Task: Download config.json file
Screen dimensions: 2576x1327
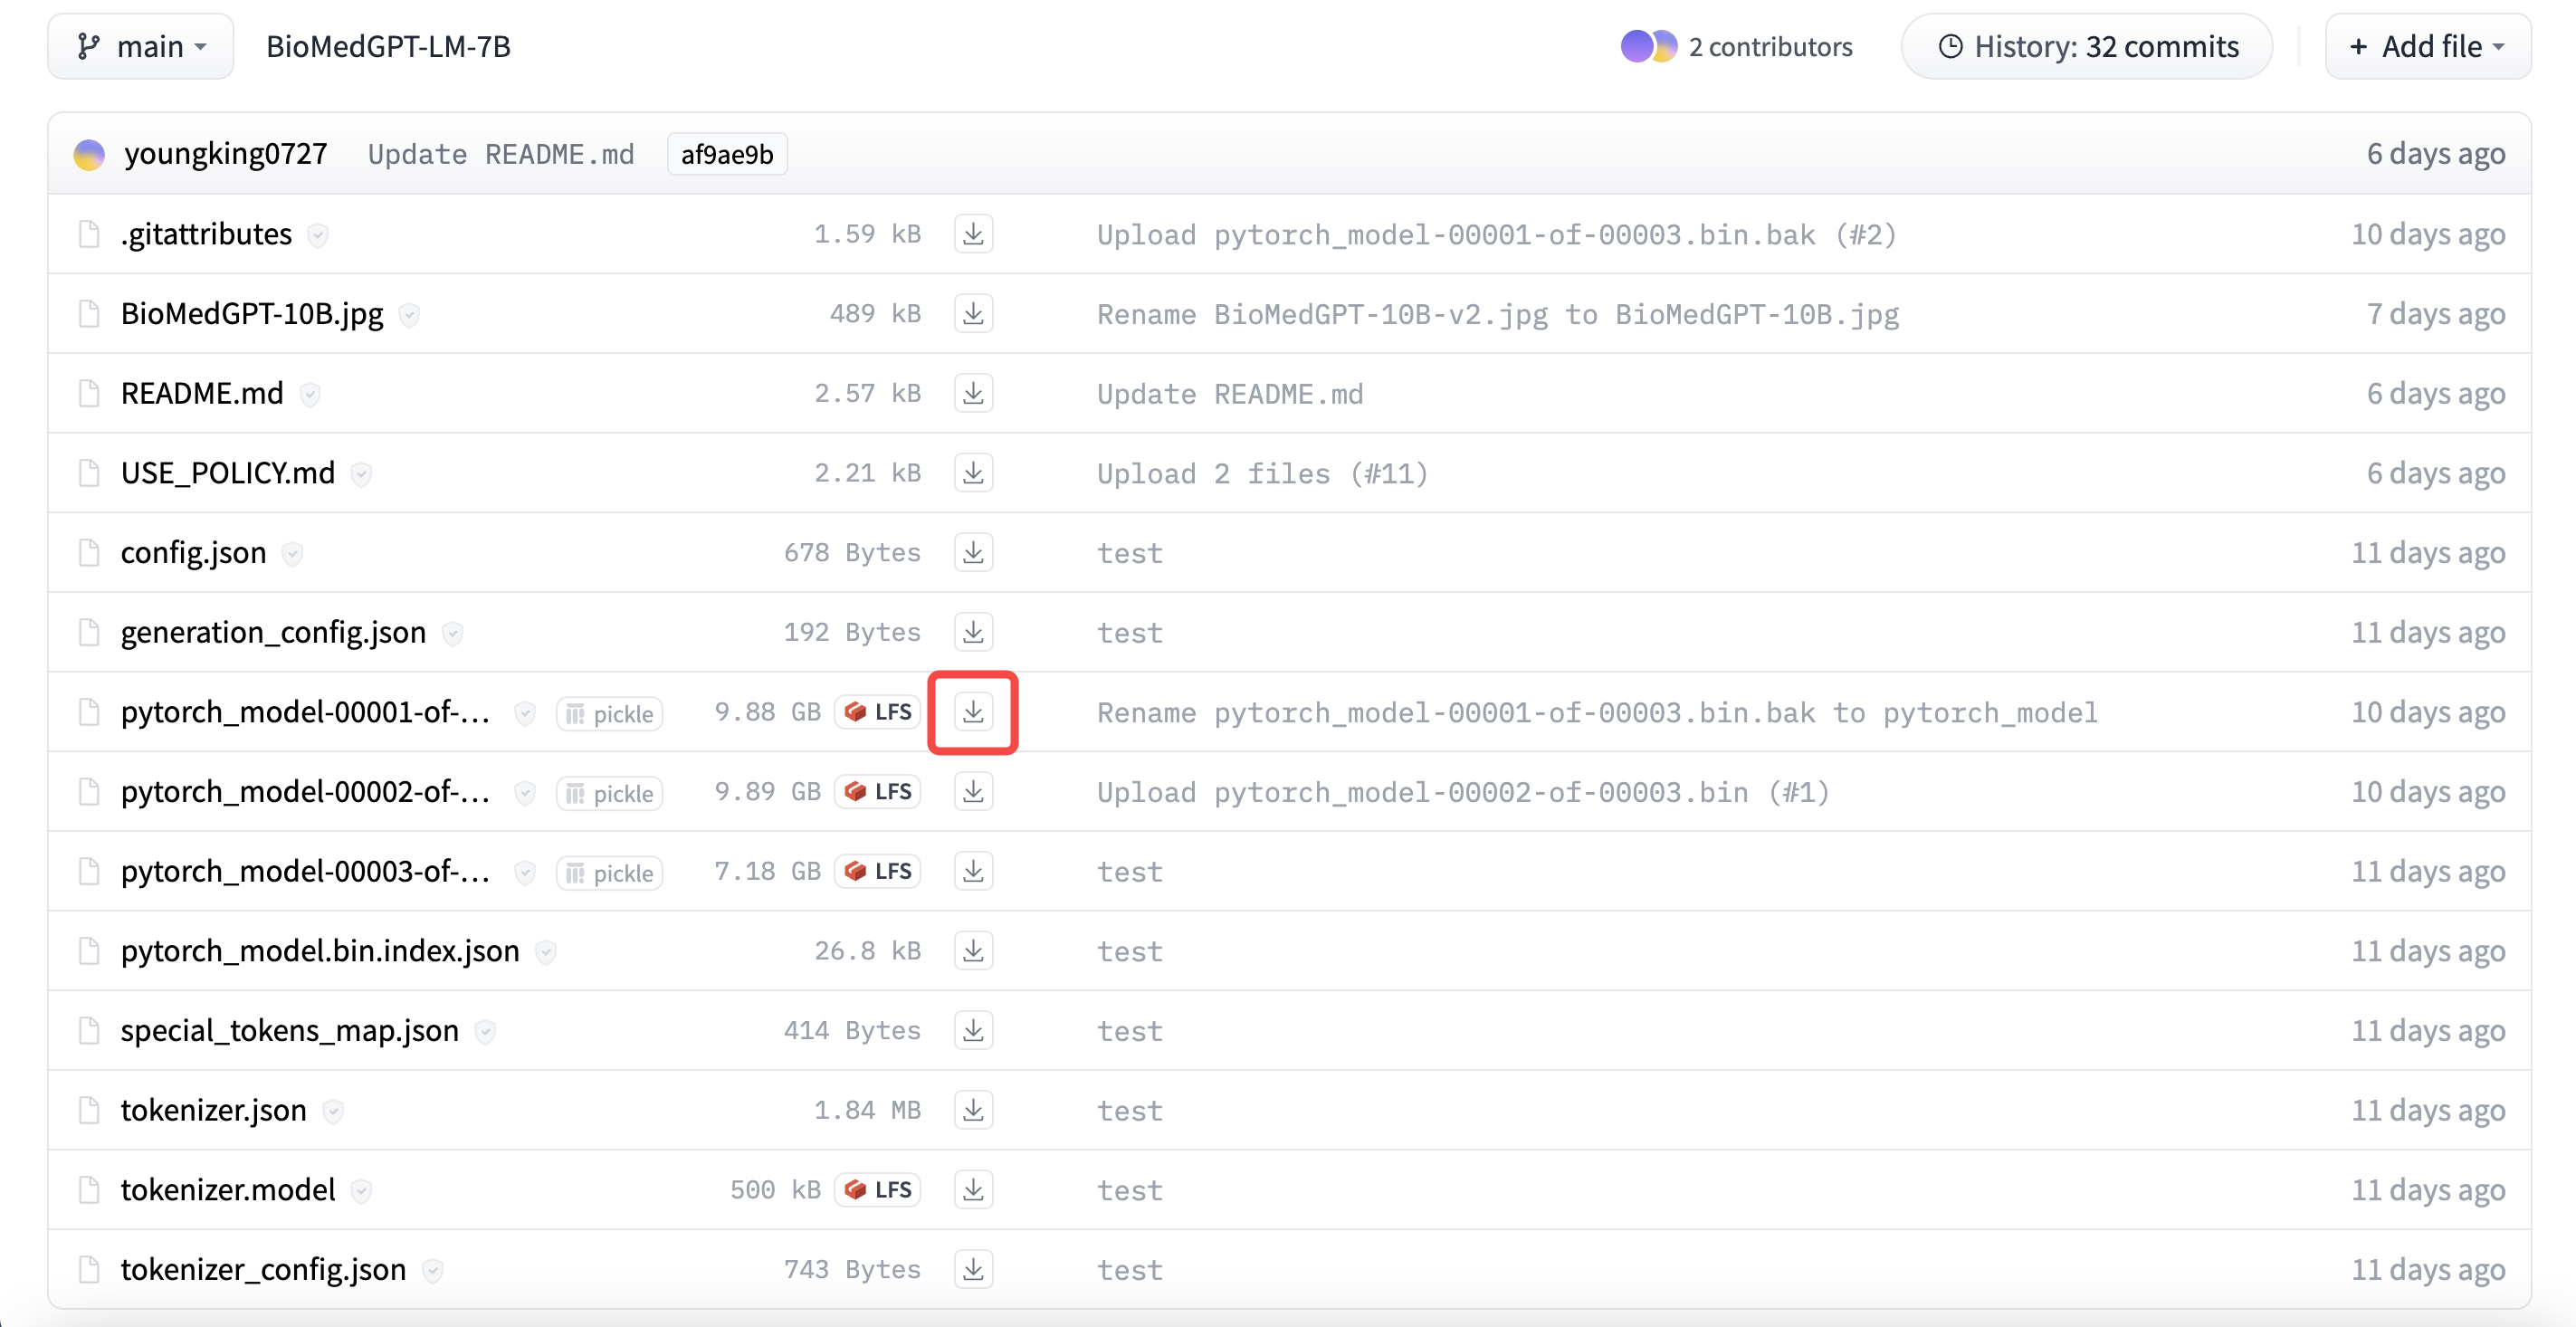Action: coord(973,552)
